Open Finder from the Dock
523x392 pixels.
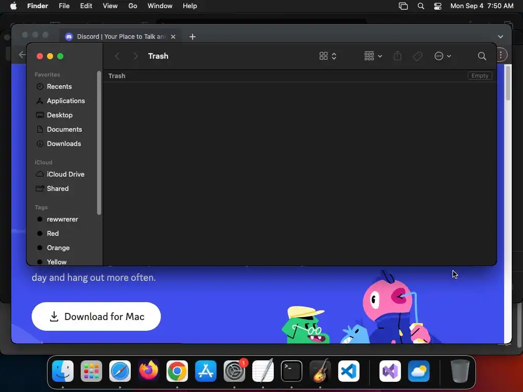63,371
